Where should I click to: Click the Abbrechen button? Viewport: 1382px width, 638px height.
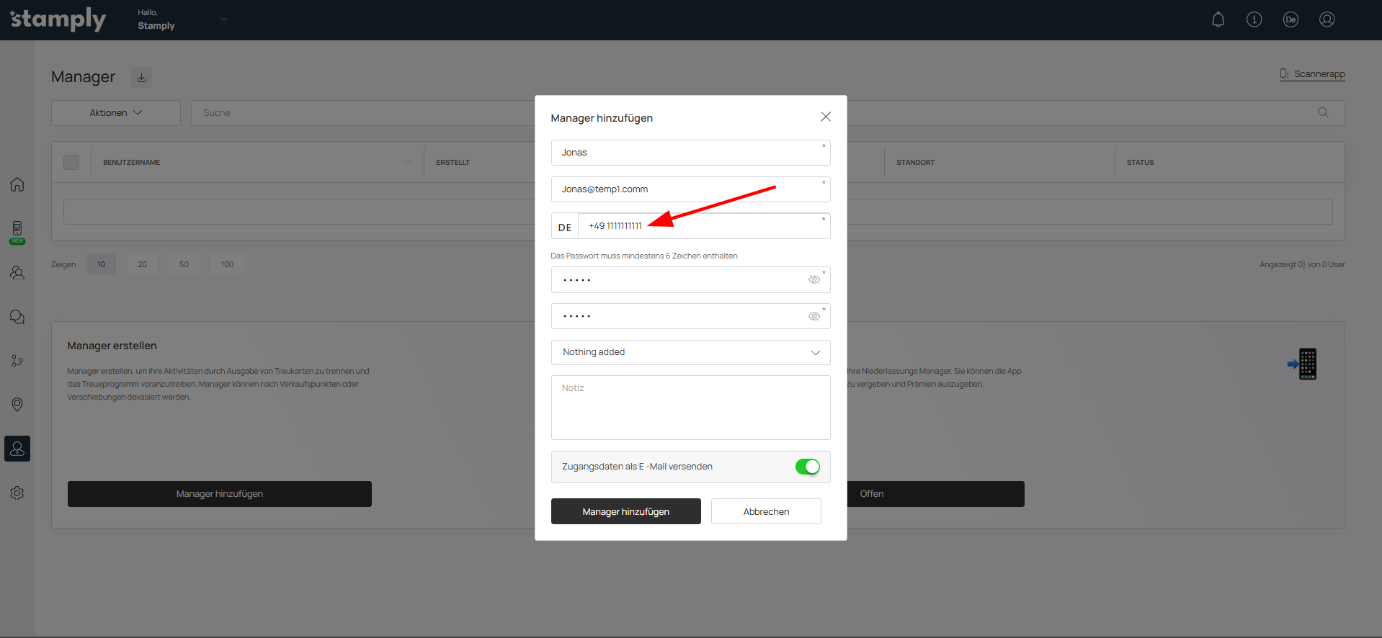[x=765, y=511]
